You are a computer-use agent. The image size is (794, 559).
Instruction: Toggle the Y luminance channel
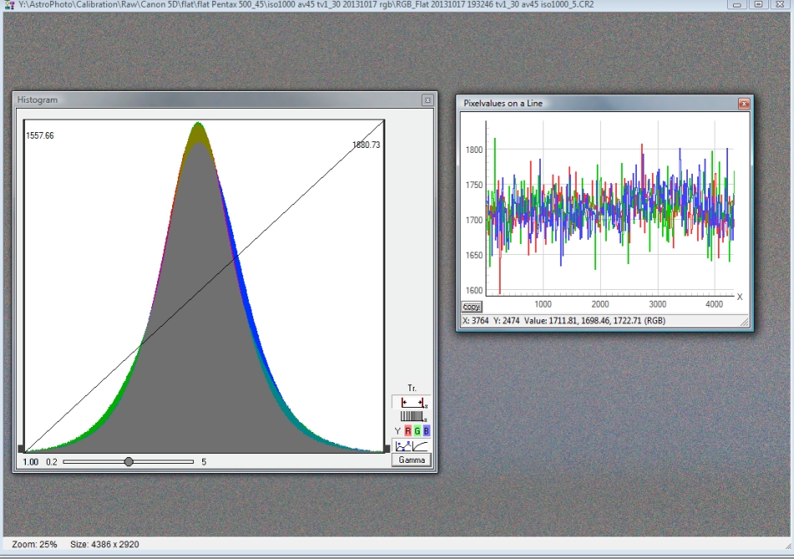397,431
